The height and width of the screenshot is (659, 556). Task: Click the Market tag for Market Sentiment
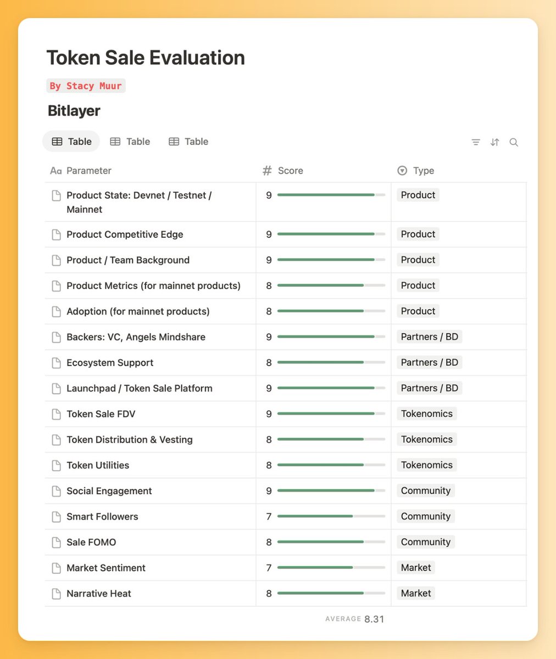pos(416,567)
